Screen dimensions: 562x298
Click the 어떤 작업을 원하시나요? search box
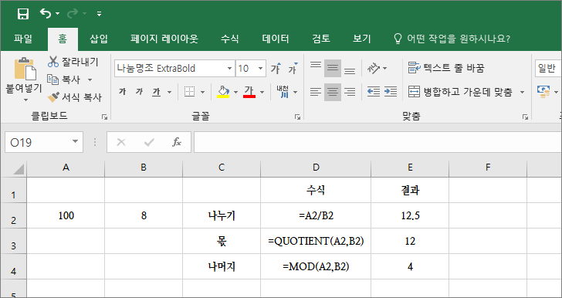click(452, 39)
